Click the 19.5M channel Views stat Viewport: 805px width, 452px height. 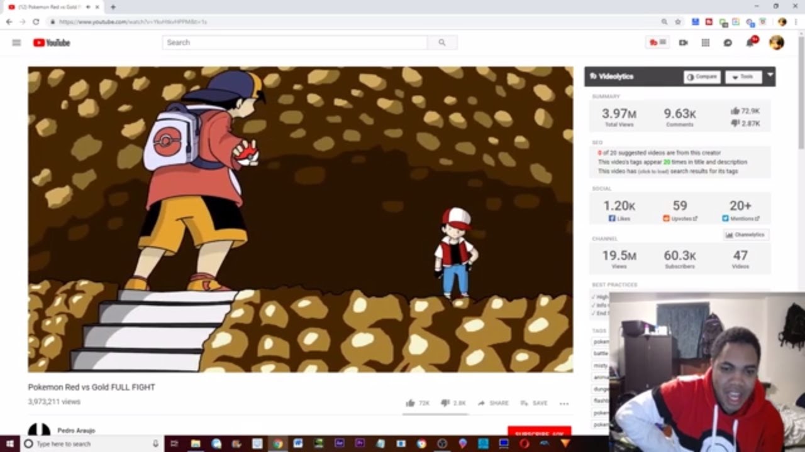coord(619,258)
